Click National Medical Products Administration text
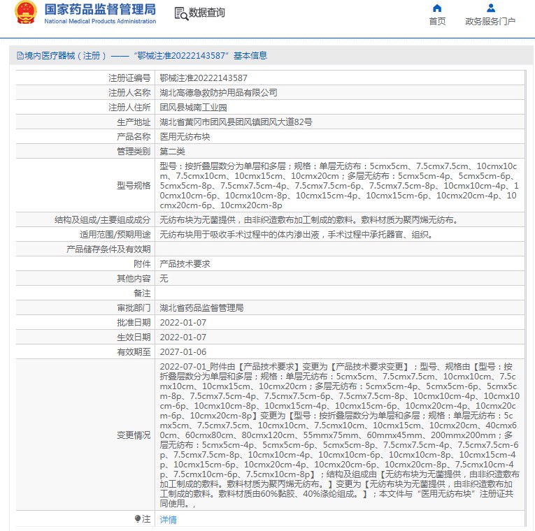 point(100,21)
